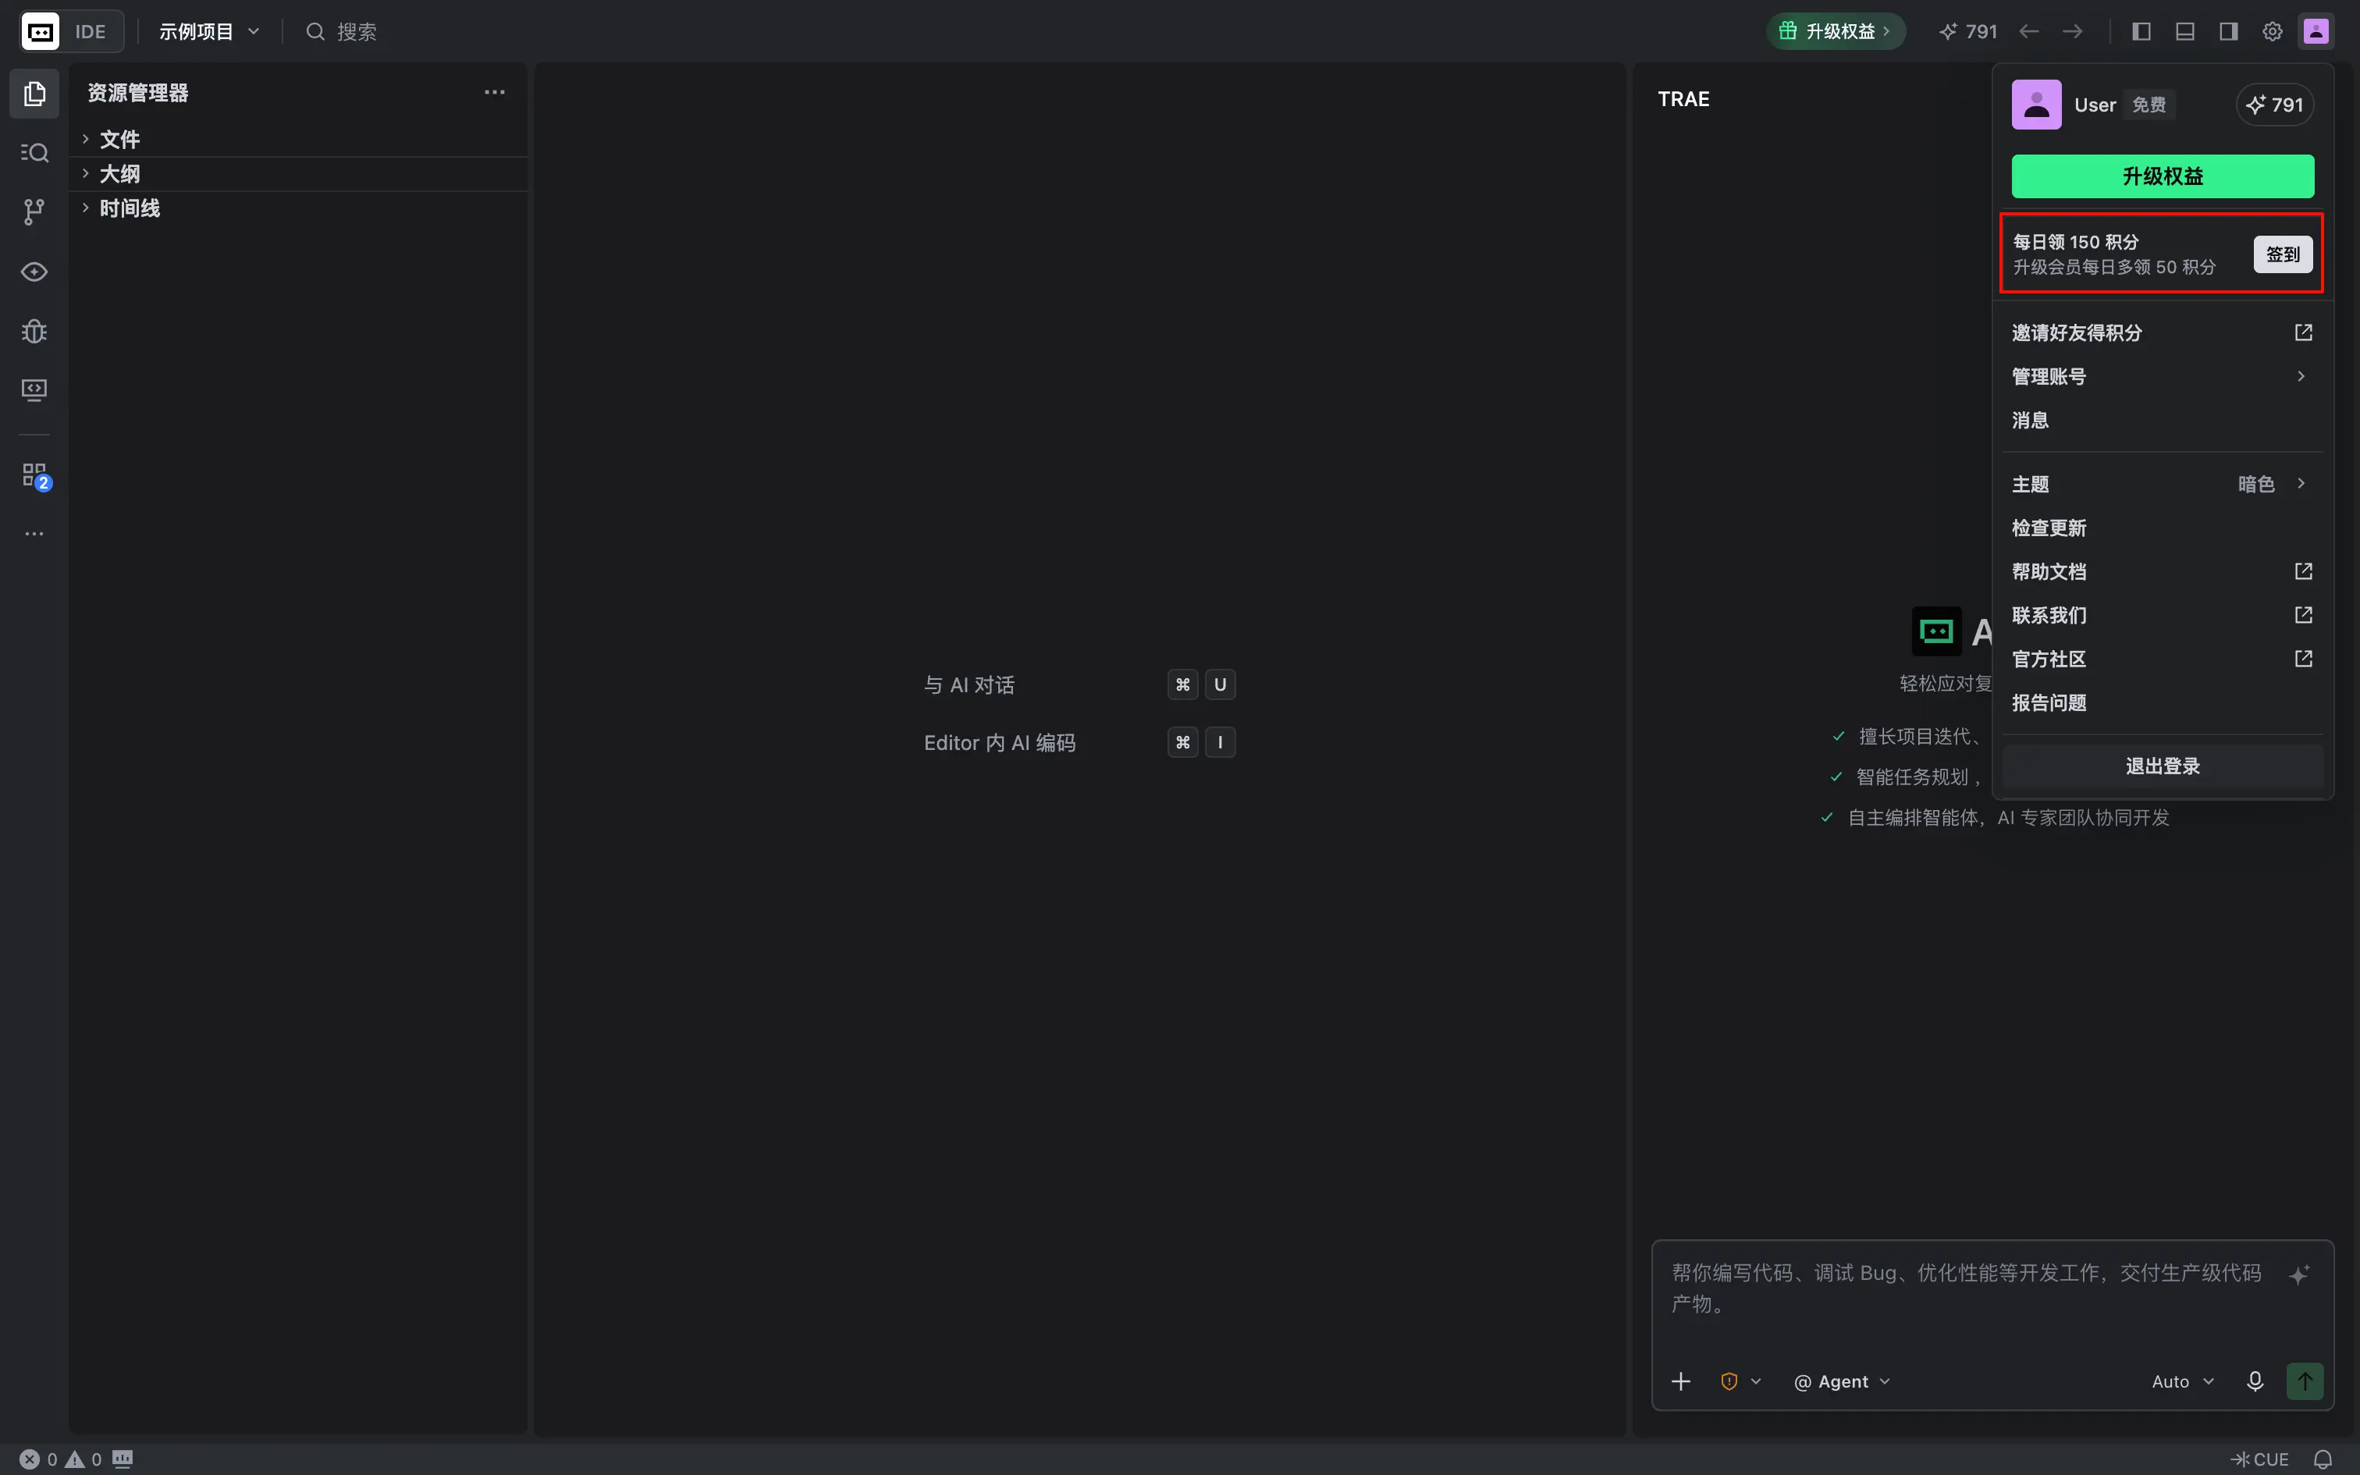Select 检查更新 menu item

pos(2162,528)
